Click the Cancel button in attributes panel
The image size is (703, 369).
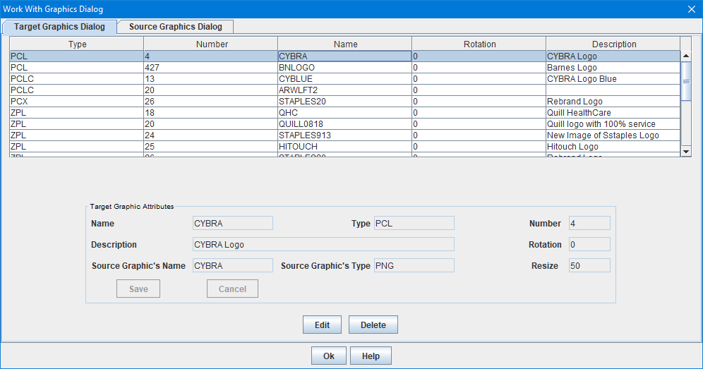(x=232, y=289)
